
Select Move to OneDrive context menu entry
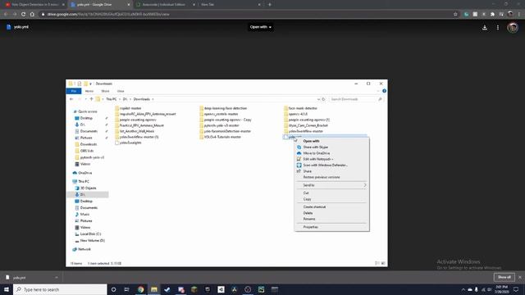(x=317, y=153)
